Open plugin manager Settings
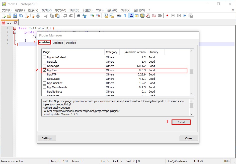 click(47, 138)
